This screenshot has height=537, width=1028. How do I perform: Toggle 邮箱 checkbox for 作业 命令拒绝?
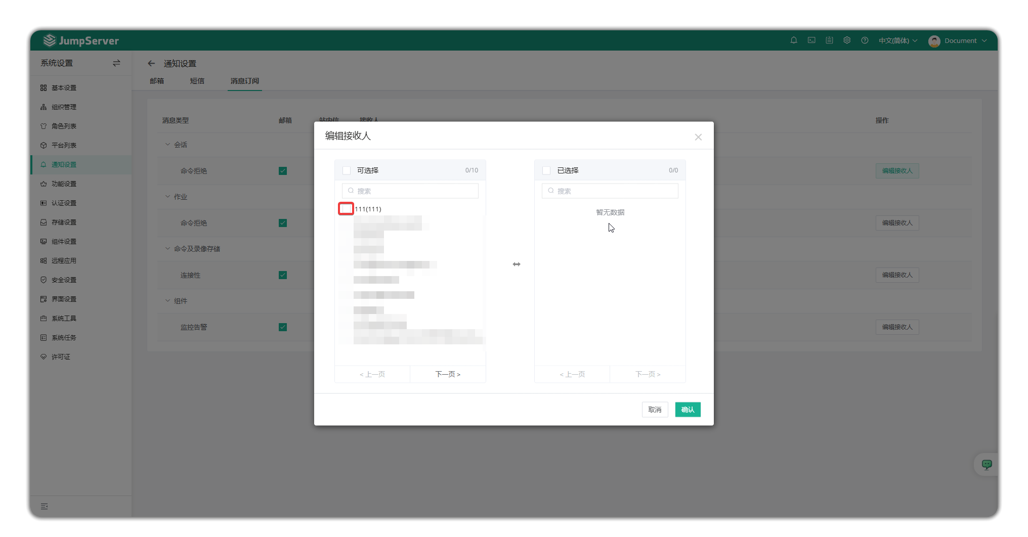283,223
